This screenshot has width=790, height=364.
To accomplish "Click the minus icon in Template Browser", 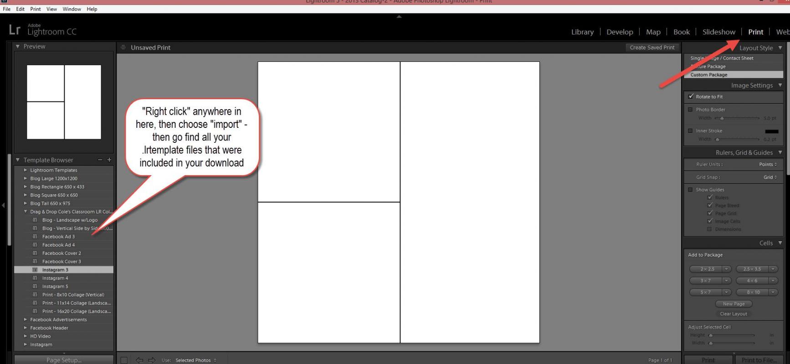I will pos(100,160).
